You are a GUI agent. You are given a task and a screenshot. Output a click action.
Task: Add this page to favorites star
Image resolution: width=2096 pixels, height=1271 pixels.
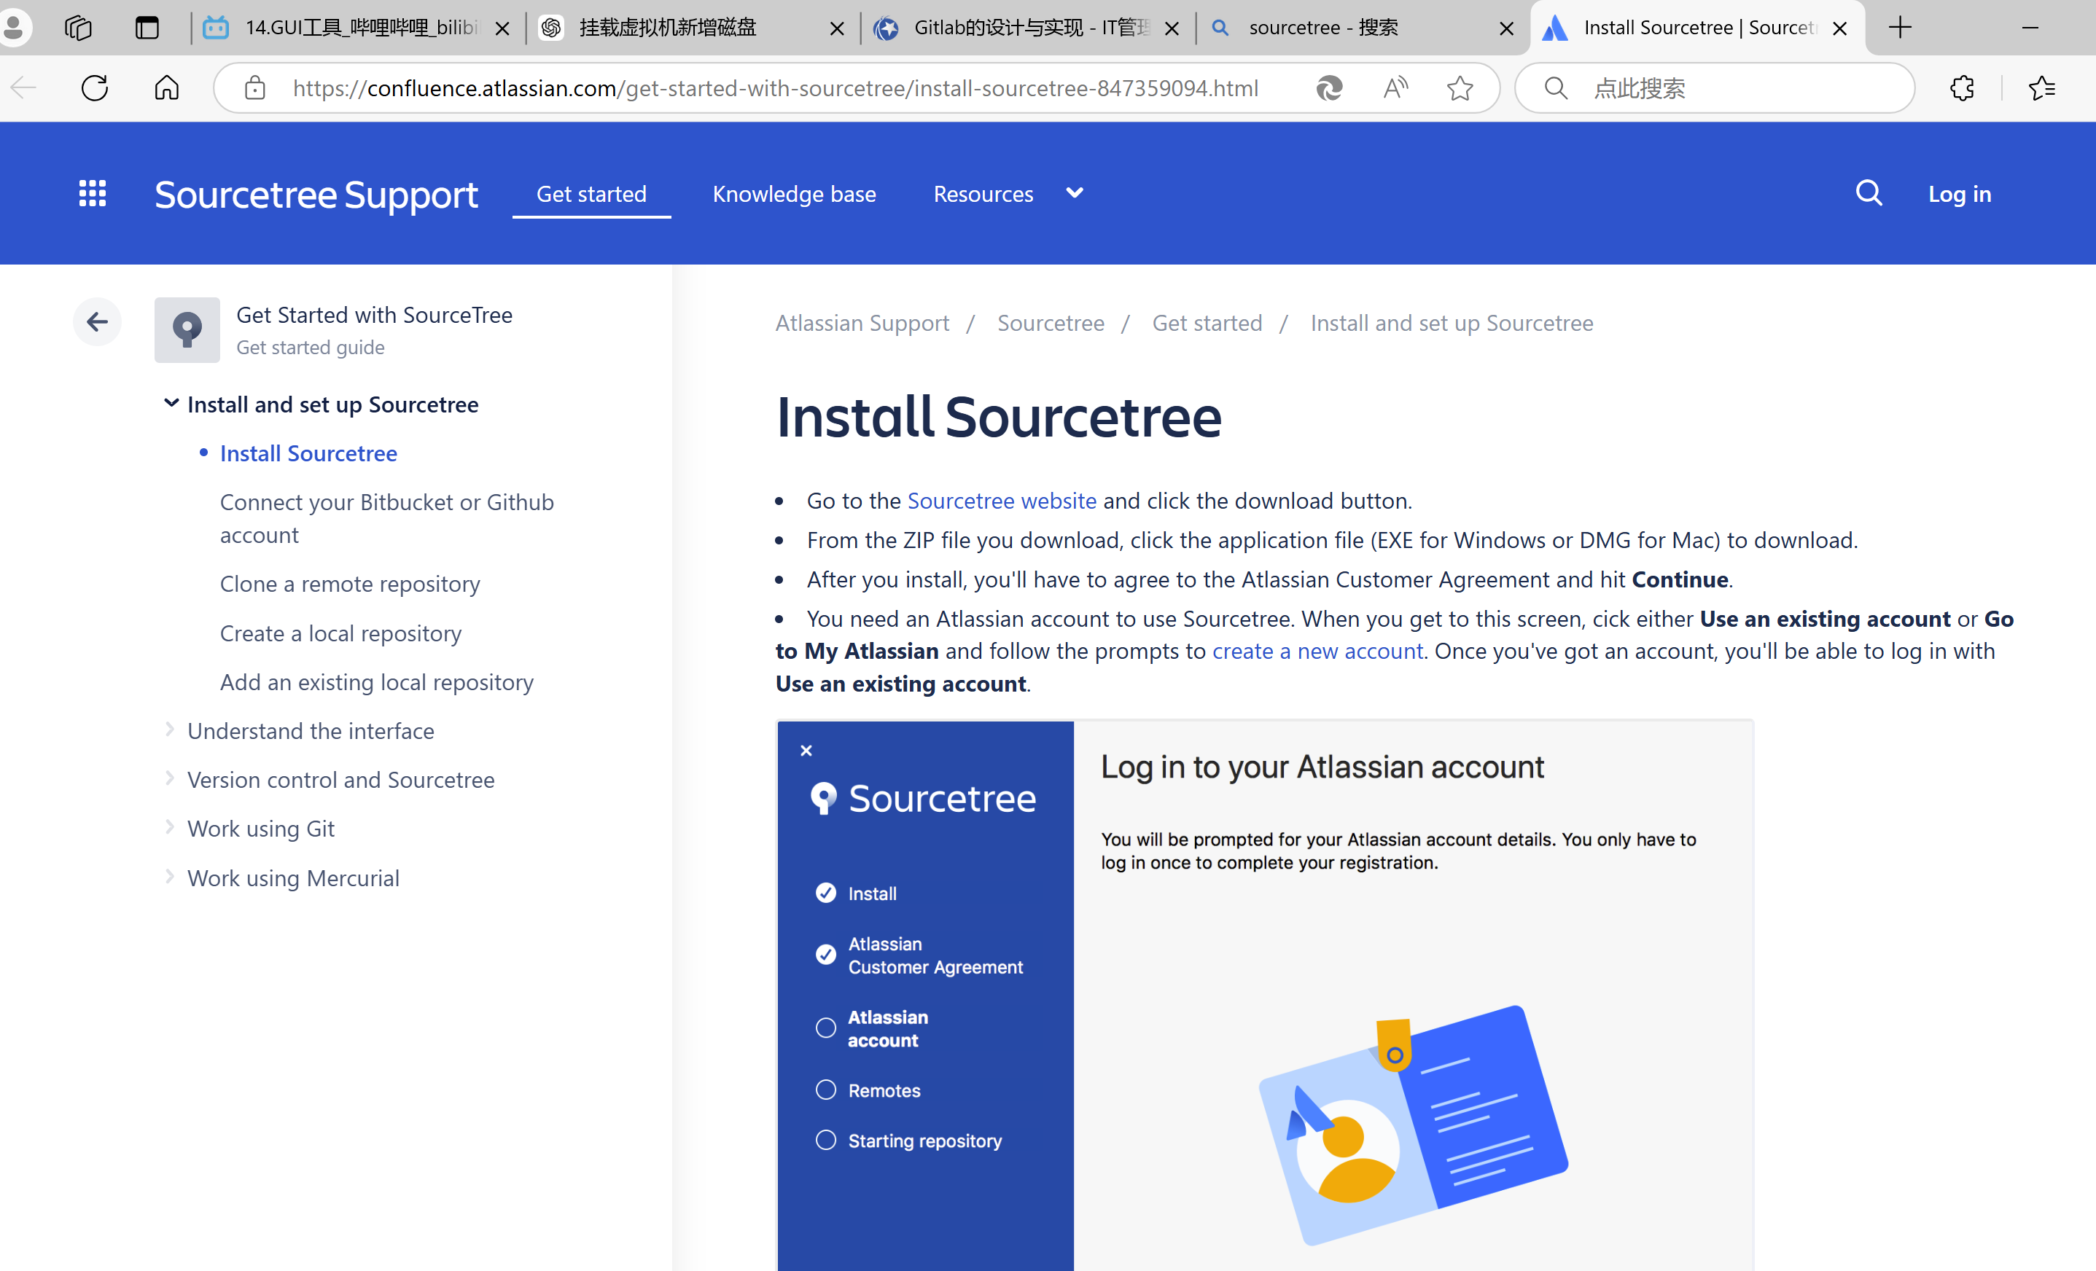[1460, 87]
